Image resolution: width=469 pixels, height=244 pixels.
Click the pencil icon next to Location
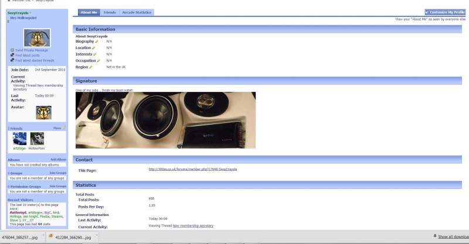[94, 48]
